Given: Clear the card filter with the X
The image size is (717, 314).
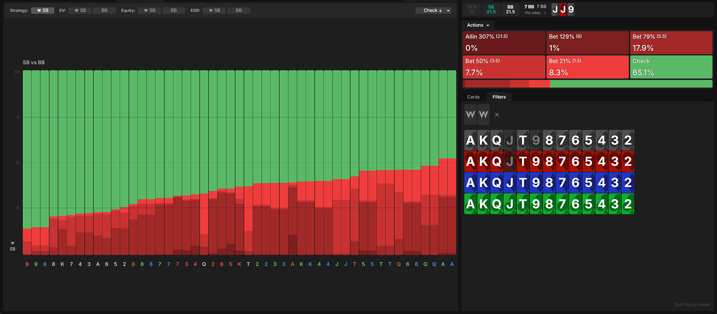Looking at the screenshot, I should click(497, 115).
